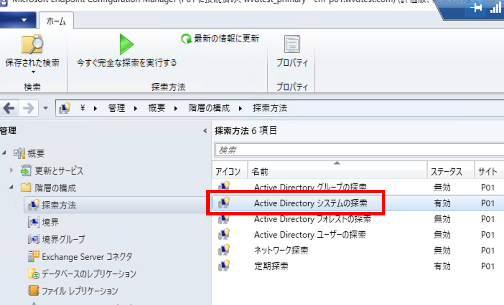Open the Saved Searches (保存された検索) icon

point(32,44)
